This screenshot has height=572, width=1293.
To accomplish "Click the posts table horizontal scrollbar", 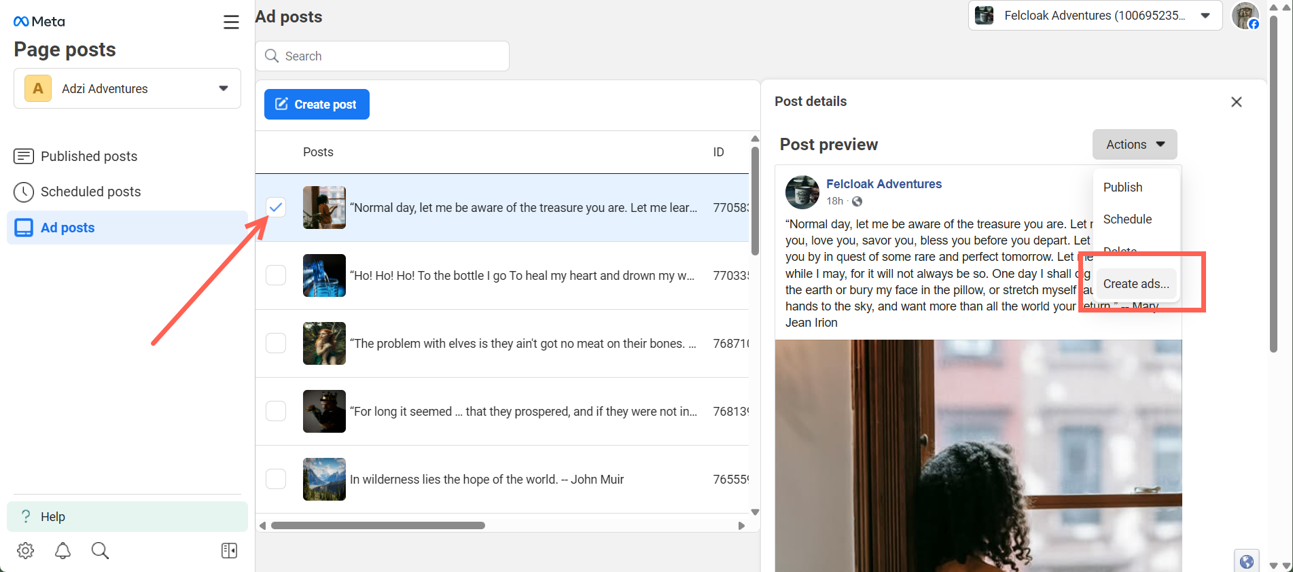I will tap(378, 526).
